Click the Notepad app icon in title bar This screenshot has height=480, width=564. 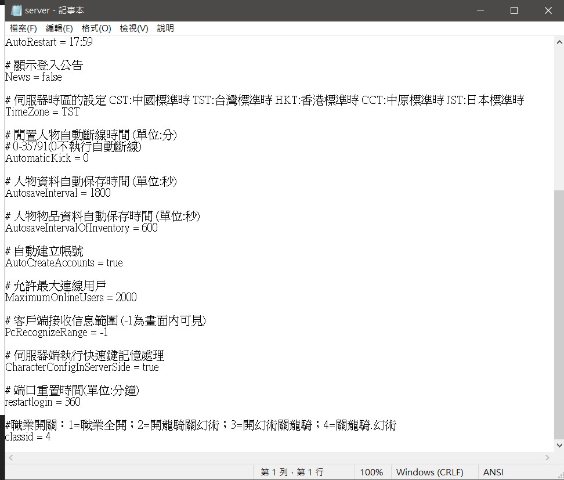(16, 10)
